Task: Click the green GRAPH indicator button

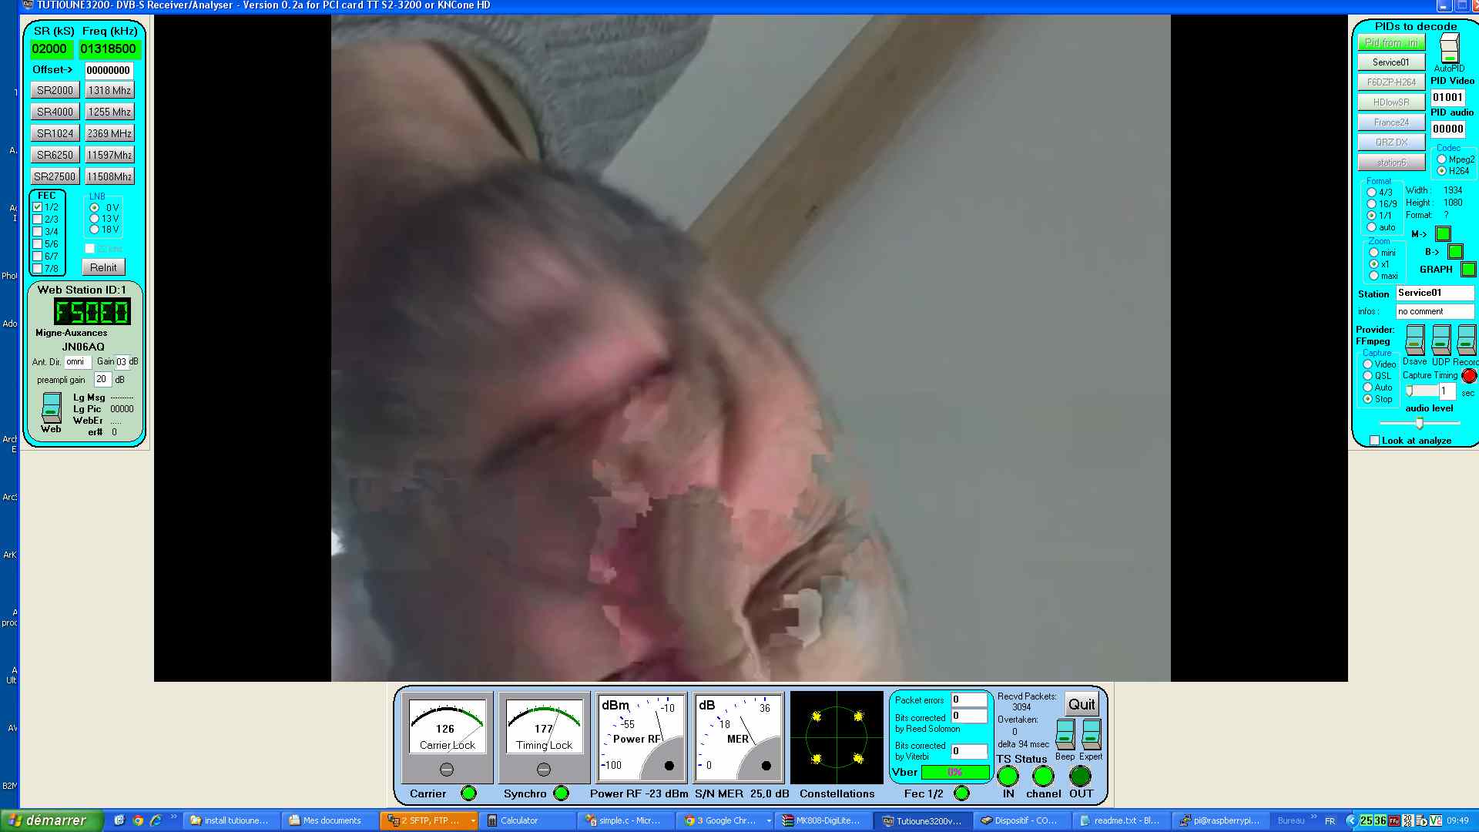Action: click(1468, 270)
